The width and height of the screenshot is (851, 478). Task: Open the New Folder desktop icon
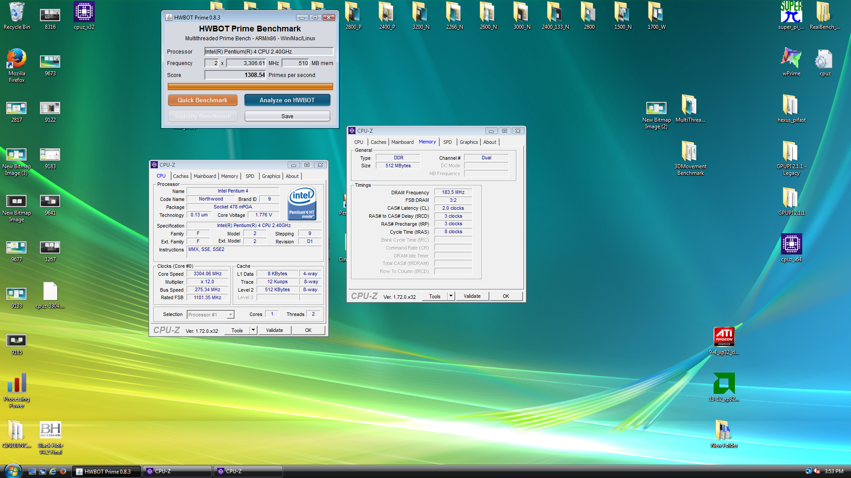pos(724,434)
